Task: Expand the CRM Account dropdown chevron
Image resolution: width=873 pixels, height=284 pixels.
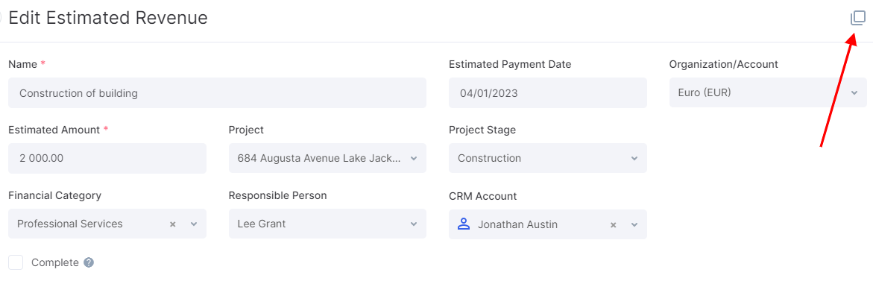Action: [x=634, y=225]
